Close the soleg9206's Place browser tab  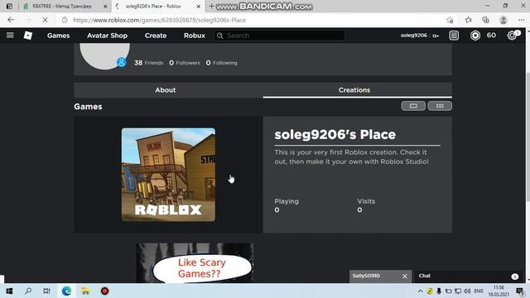(199, 7)
